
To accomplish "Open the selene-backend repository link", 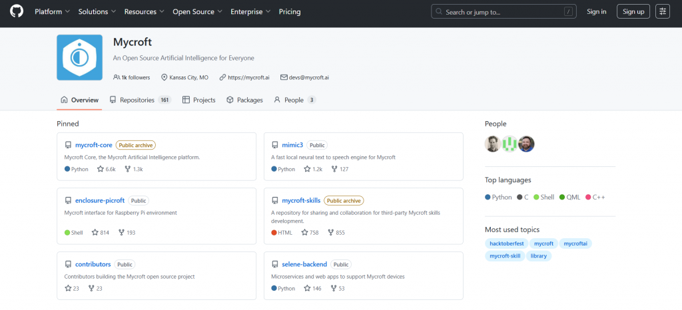I will 304,264.
